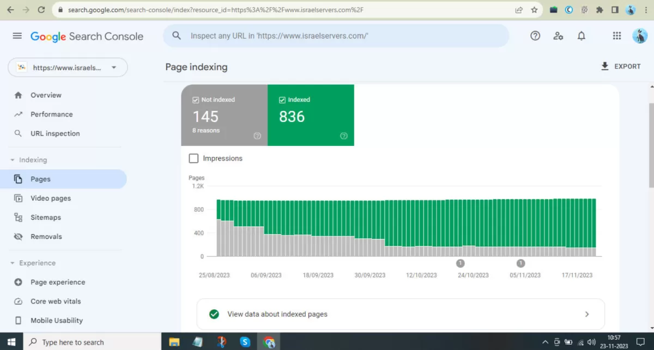654x350 pixels.
Task: Open the Windows Start menu
Action: coord(11,342)
